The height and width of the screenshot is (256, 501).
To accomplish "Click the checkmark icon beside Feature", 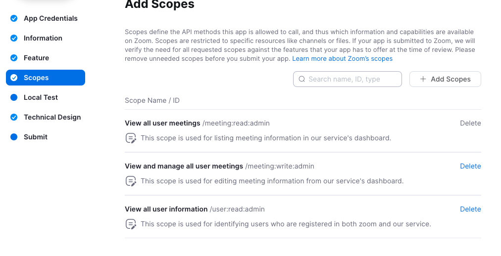I will [14, 58].
